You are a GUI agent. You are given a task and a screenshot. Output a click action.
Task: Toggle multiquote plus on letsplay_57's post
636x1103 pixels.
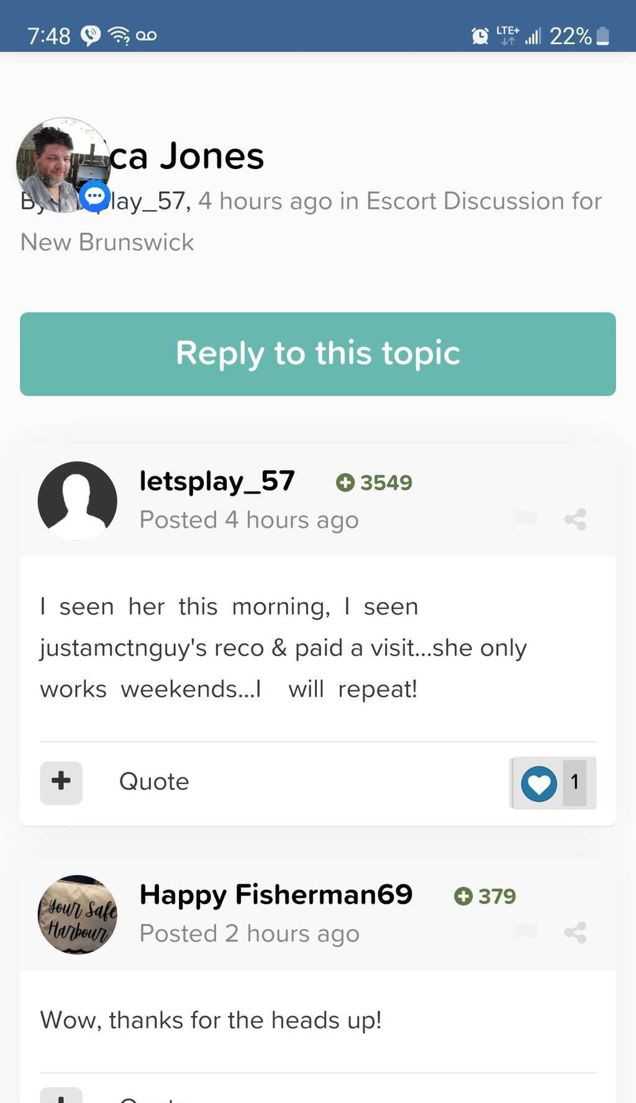(x=61, y=782)
